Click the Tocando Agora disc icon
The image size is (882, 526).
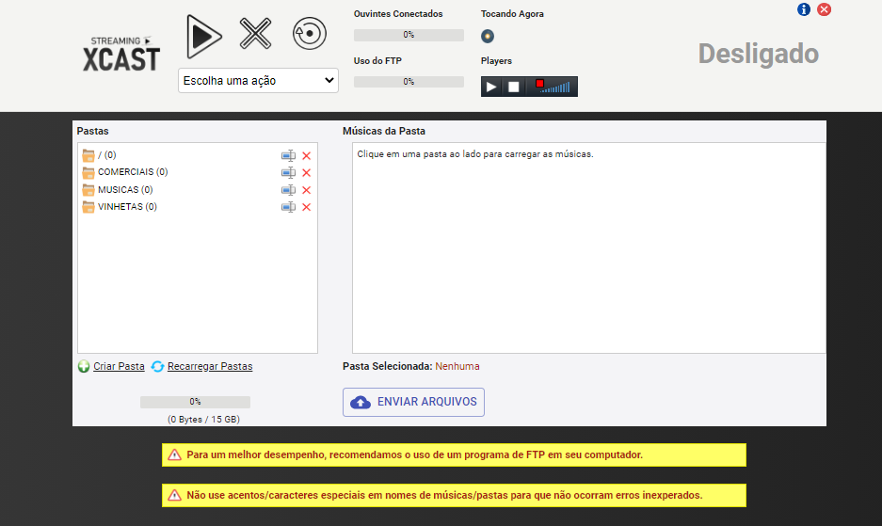tap(487, 37)
